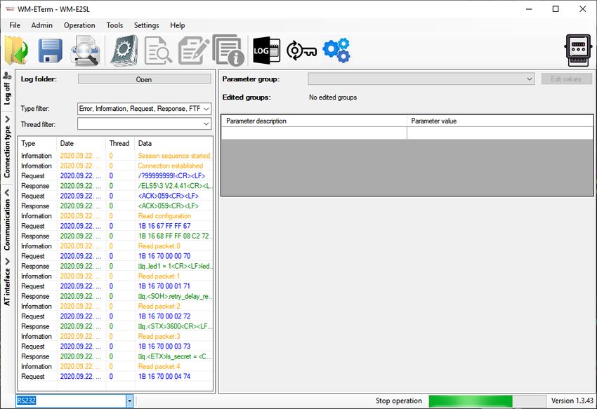Select the '<STX>3600<CR><LF' response row
Image resolution: width=597 pixels, height=409 pixels.
tap(115, 326)
